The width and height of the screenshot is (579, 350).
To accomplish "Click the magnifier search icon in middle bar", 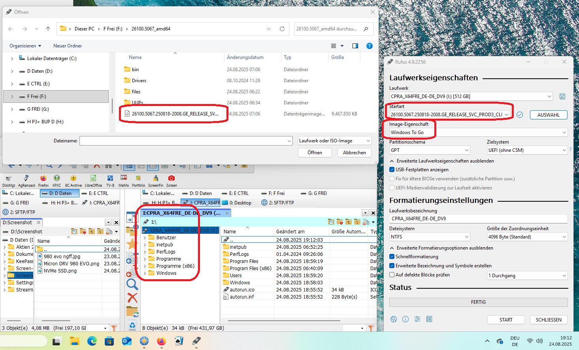I will (x=132, y=284).
